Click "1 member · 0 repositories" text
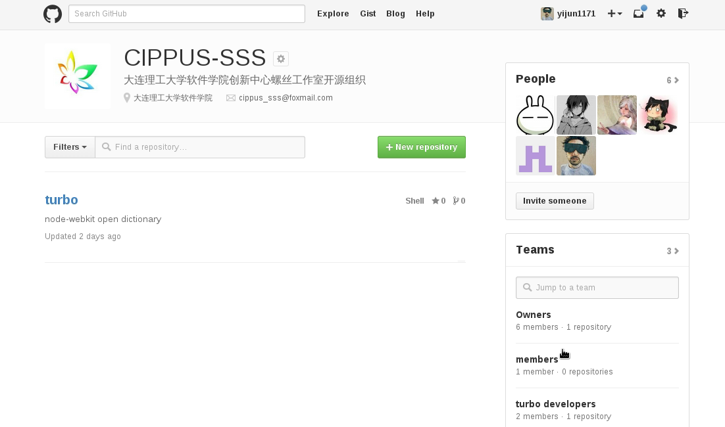725x427 pixels. pos(564,372)
